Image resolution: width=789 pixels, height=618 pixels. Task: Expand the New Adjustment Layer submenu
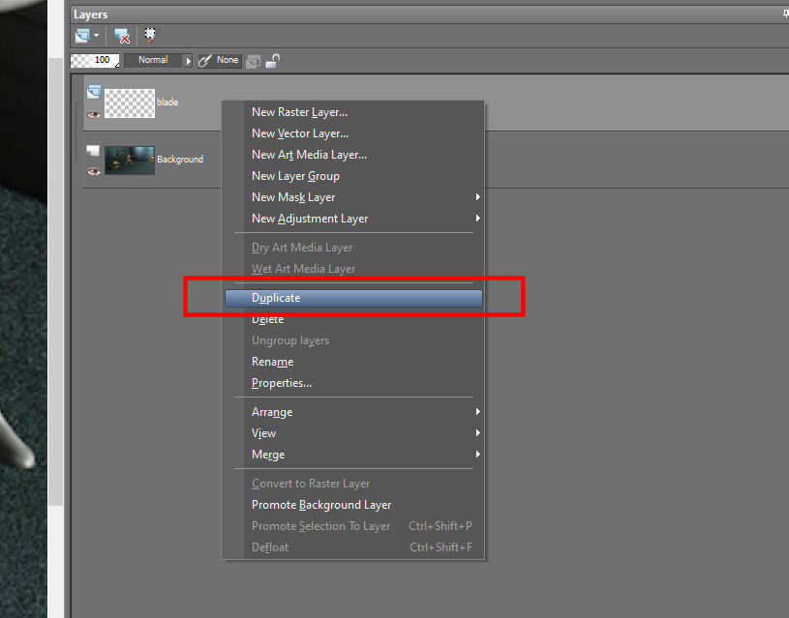tap(353, 219)
